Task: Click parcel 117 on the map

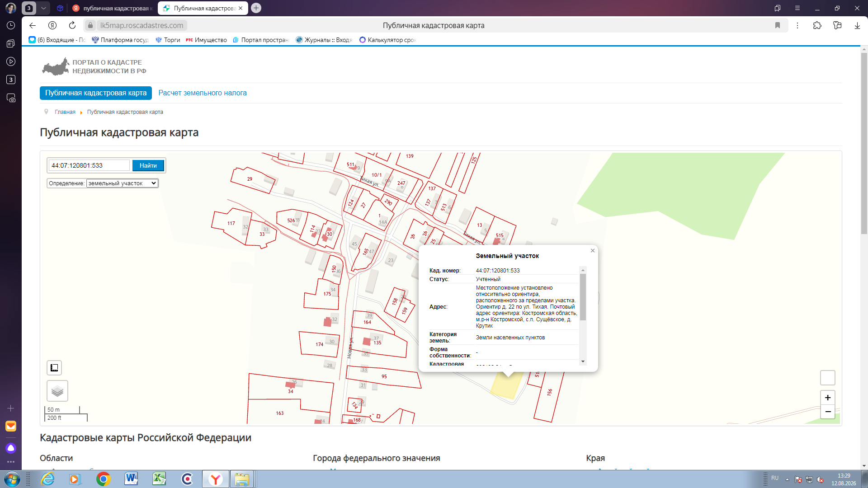Action: point(231,224)
